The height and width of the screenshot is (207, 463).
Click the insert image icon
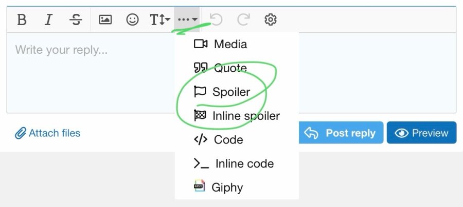(x=105, y=19)
